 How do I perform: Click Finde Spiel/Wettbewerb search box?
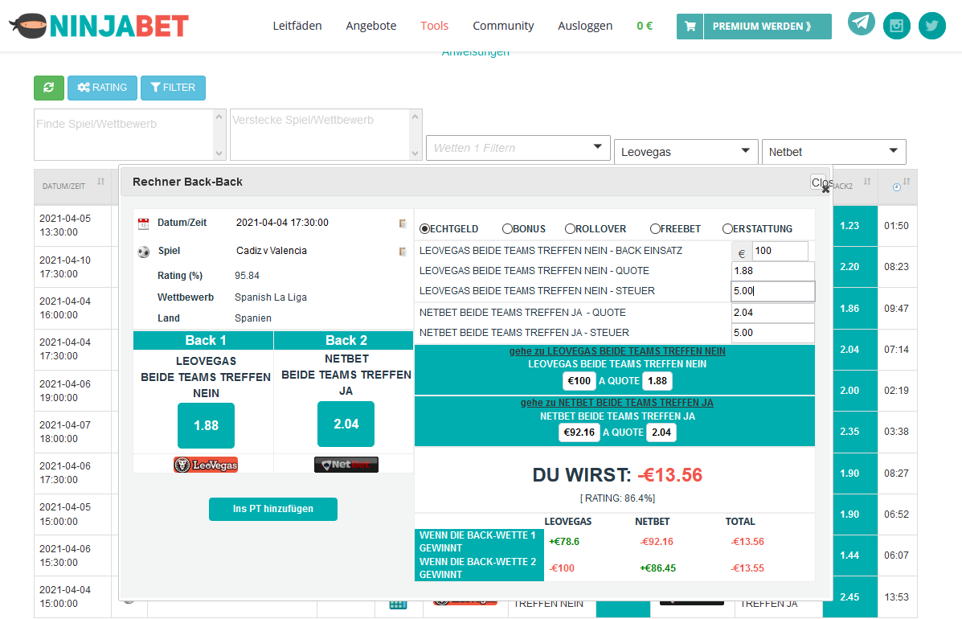click(x=124, y=135)
